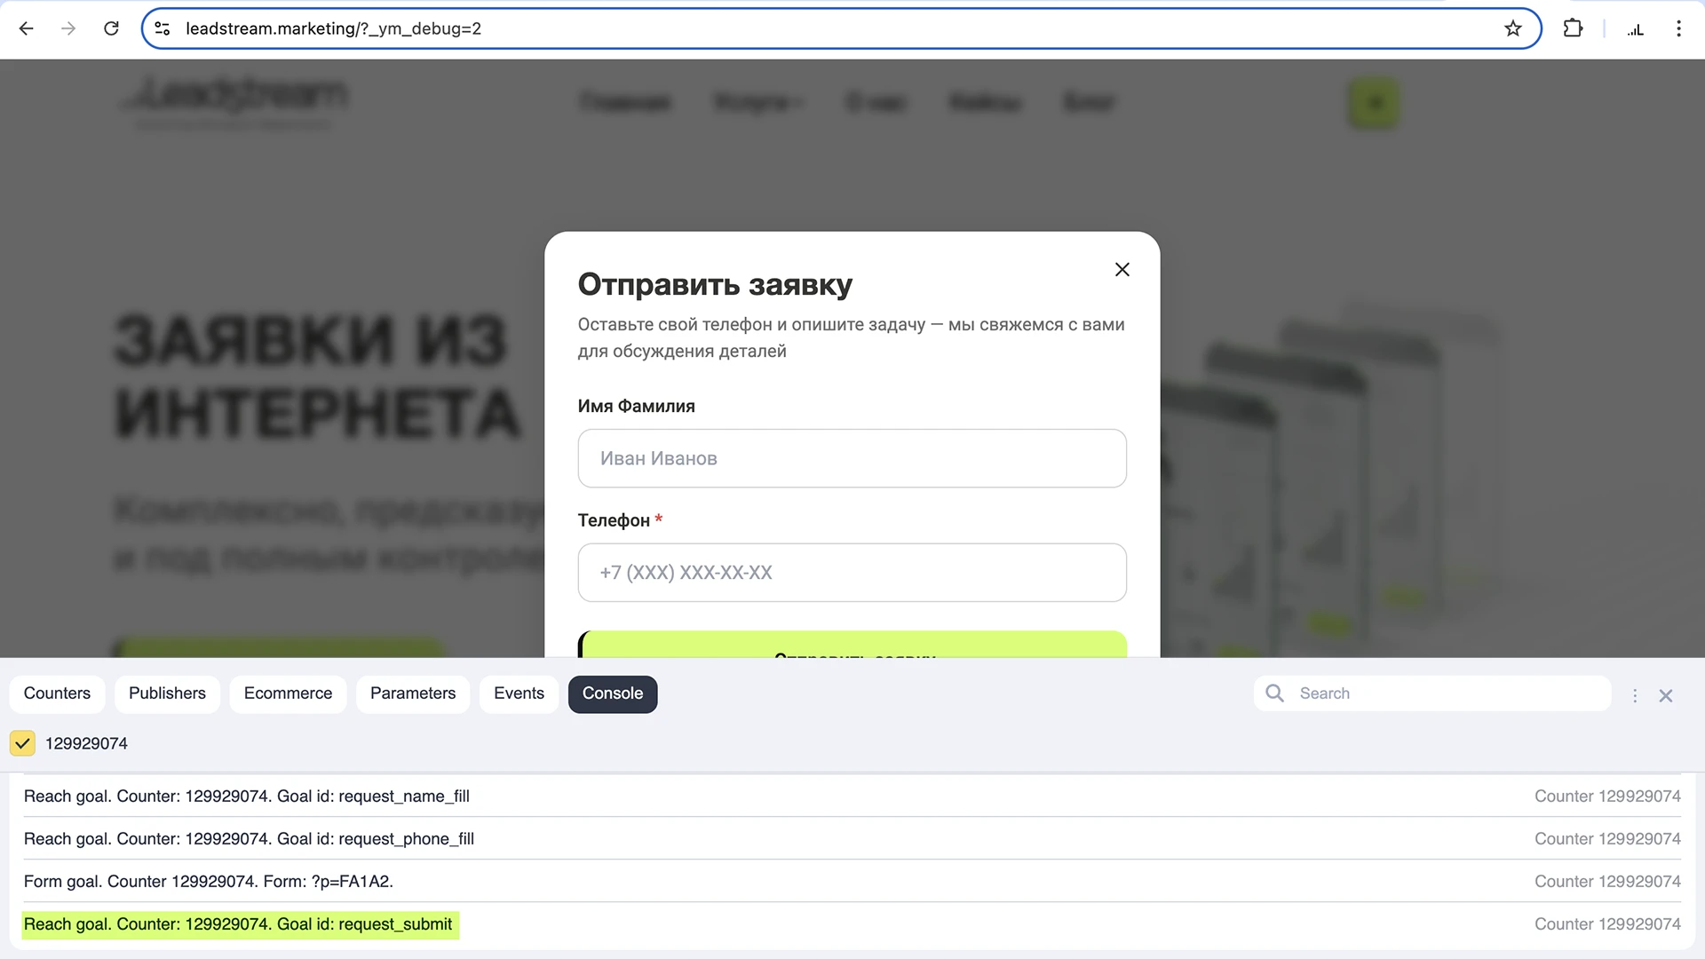Close the Отправить заявку dialog

point(1122,269)
